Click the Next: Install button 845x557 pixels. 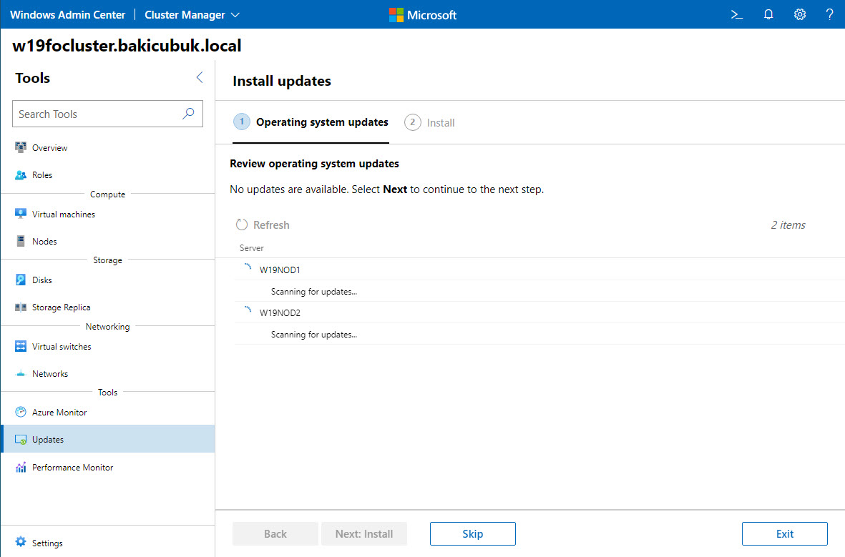click(364, 534)
